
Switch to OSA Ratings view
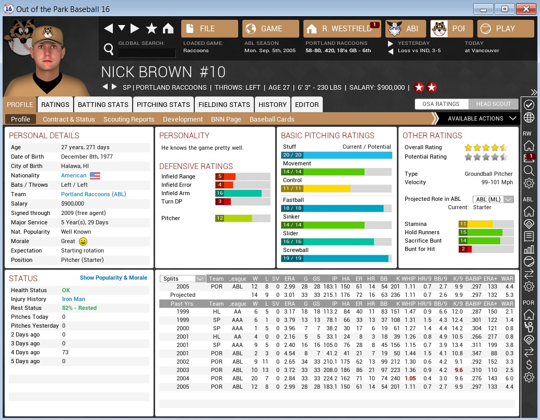click(441, 104)
